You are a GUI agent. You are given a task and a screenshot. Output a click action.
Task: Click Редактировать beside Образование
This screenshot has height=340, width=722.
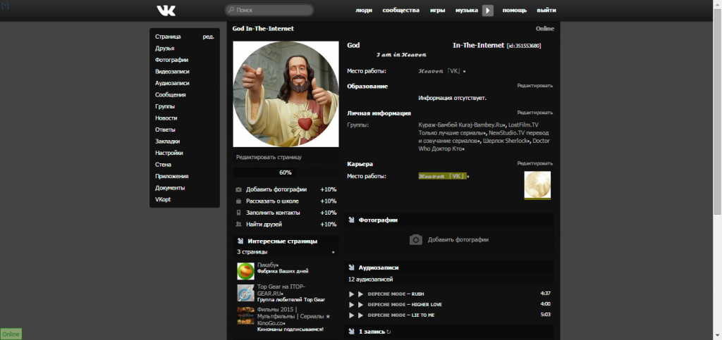pyautogui.click(x=535, y=85)
